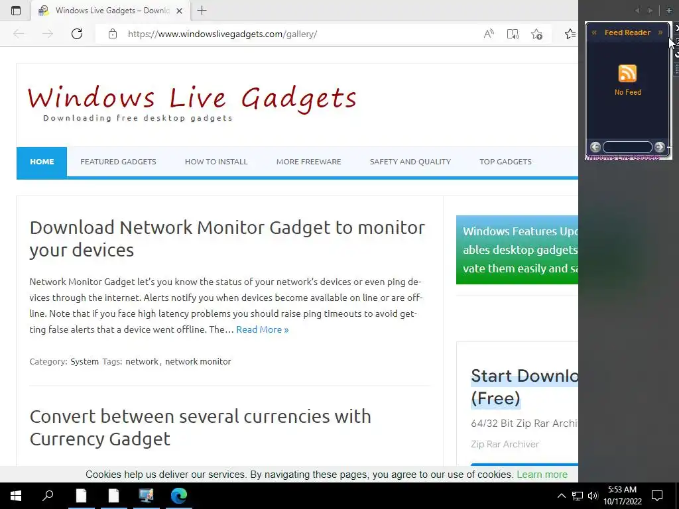Click the orange RSS feed icon
This screenshot has width=679, height=509.
(x=627, y=73)
